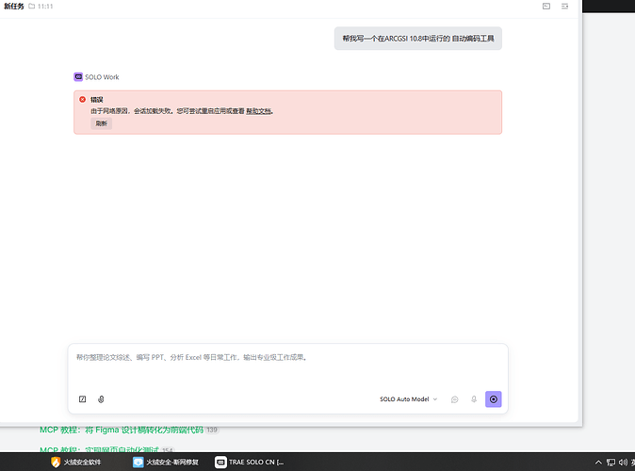The width and height of the screenshot is (635, 471).
Task: Click the network icon in system tray
Action: pos(611,463)
